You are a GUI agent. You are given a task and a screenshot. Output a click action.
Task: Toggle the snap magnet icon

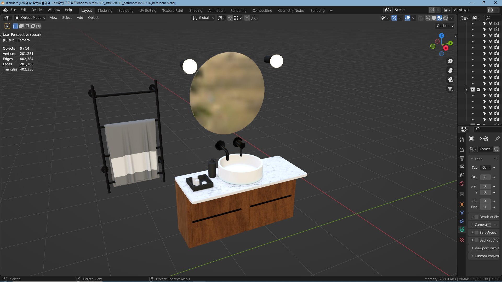tap(230, 18)
